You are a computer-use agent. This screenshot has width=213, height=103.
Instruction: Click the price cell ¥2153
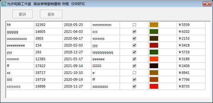(191, 39)
